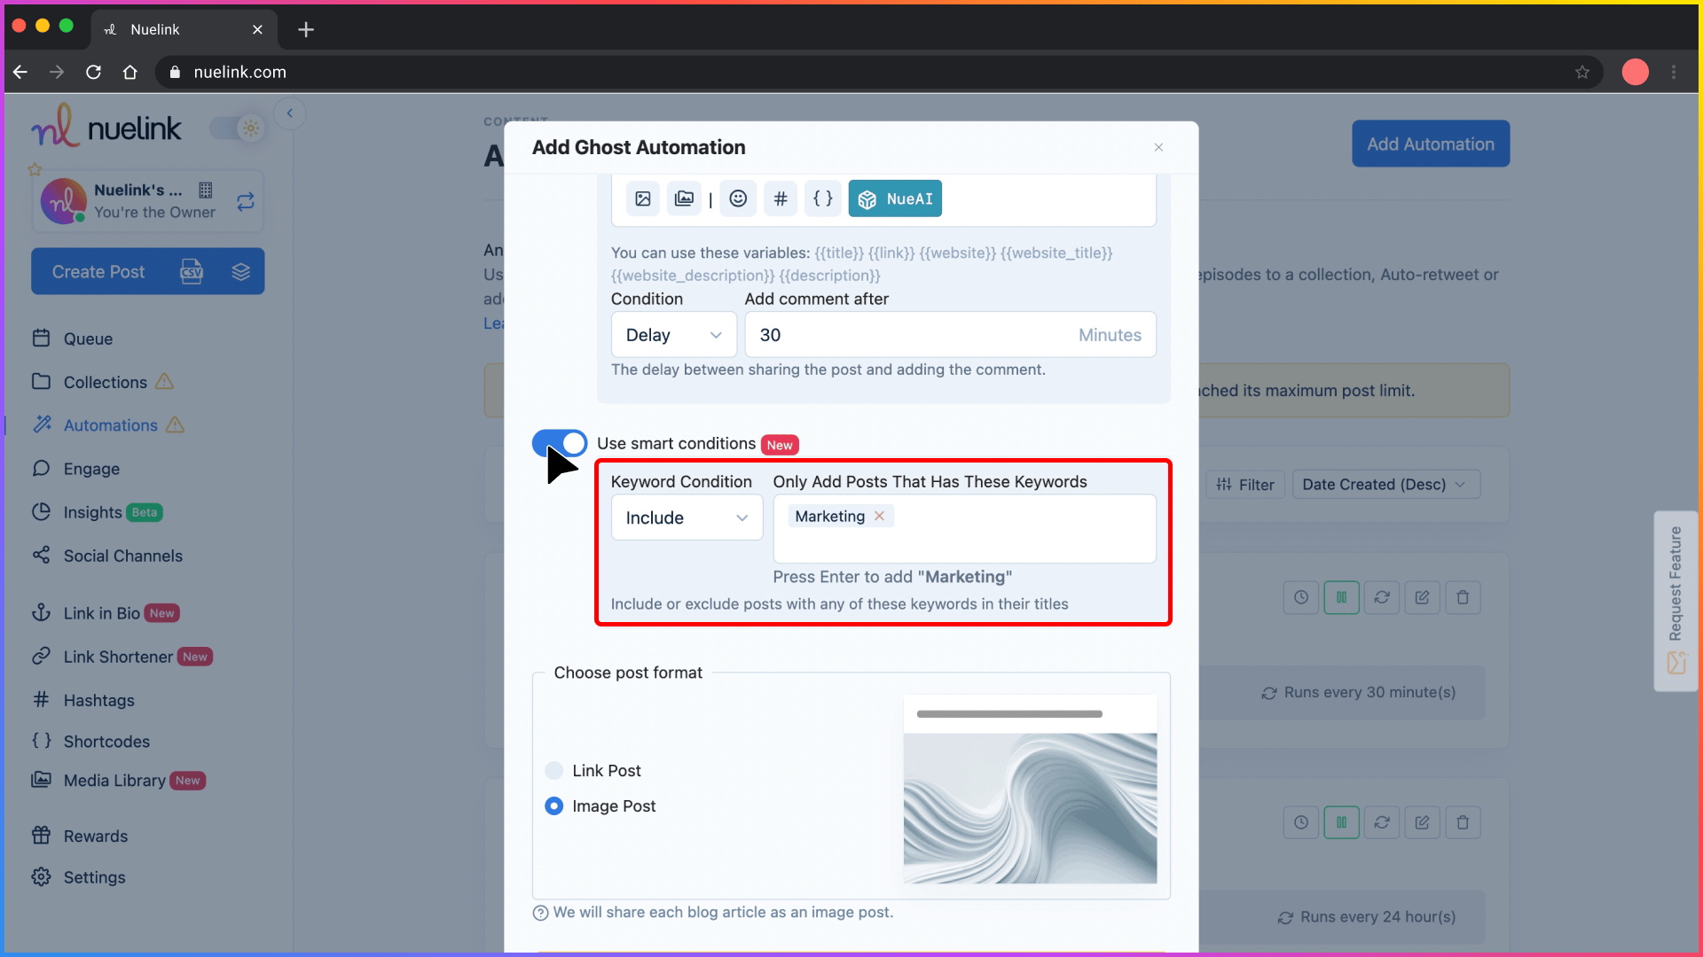Open CSV bulk import icon
The width and height of the screenshot is (1703, 957).
(192, 272)
